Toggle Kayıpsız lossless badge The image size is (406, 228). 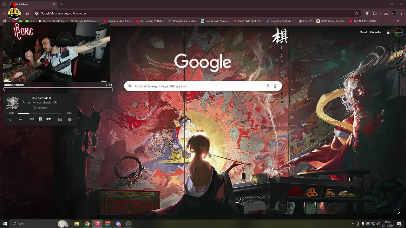40,108
